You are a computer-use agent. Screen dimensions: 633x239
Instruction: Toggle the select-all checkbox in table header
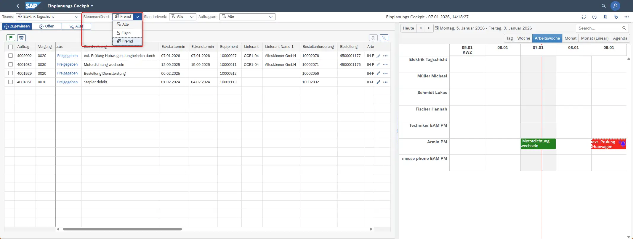click(11, 47)
